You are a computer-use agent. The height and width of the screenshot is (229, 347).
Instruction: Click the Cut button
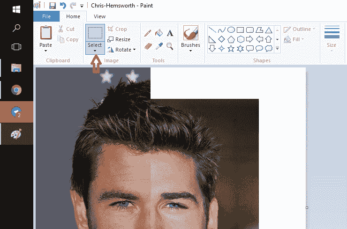point(67,29)
